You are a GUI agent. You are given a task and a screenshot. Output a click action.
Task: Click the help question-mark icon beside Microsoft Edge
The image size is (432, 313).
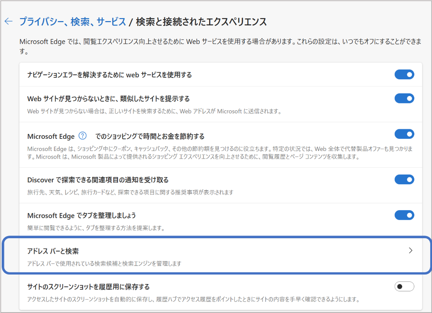tap(82, 136)
